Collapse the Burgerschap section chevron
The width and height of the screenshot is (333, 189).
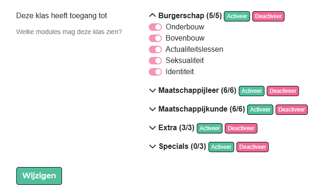tap(153, 15)
